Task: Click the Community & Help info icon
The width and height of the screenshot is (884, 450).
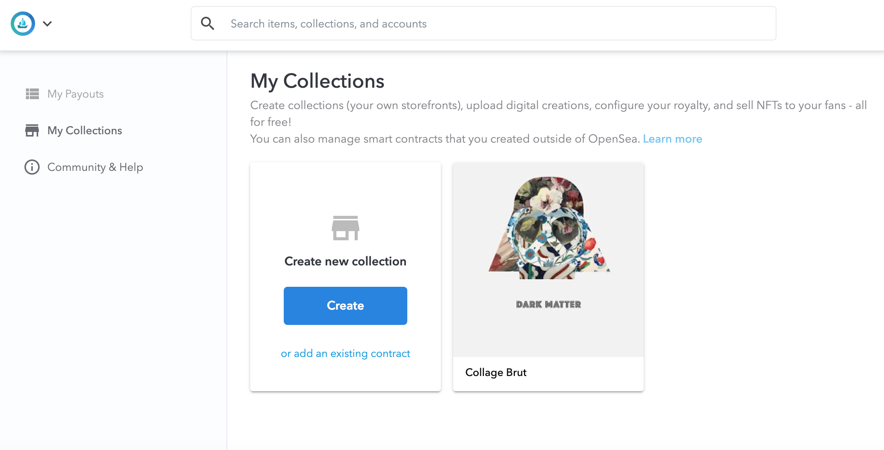Action: pyautogui.click(x=32, y=167)
